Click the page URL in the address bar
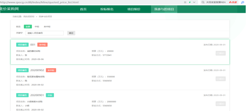 39,2
